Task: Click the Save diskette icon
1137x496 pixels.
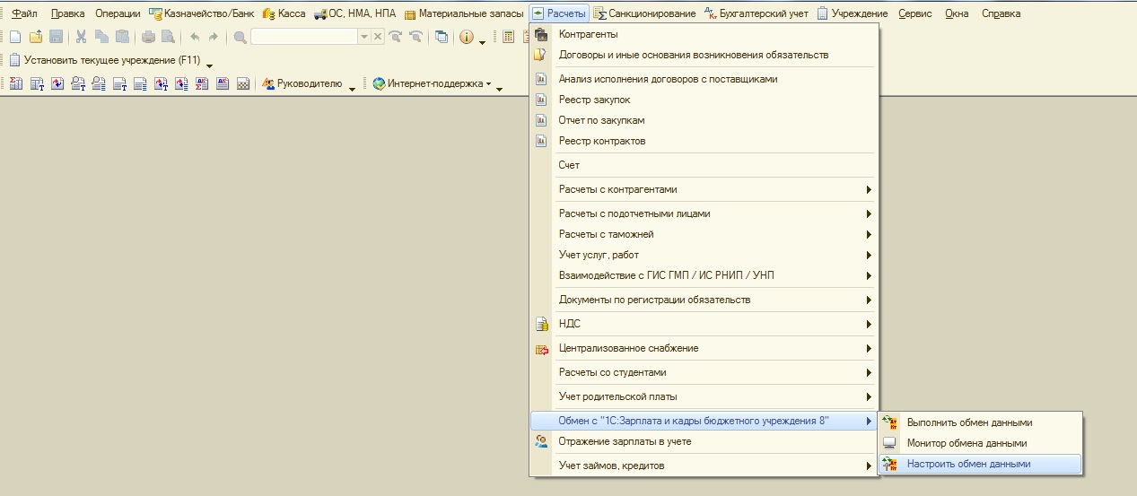Action: [x=56, y=37]
